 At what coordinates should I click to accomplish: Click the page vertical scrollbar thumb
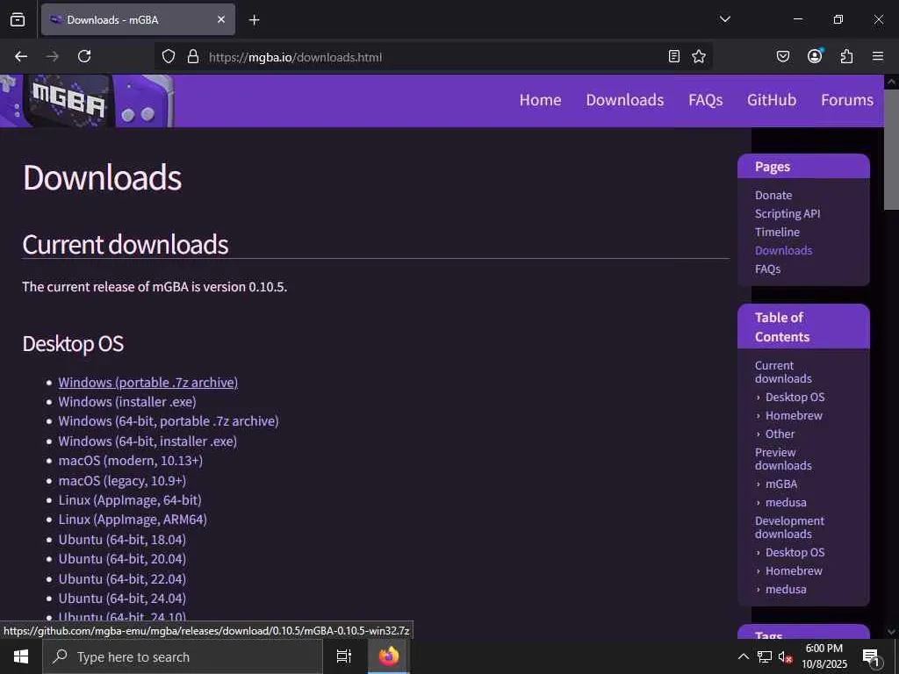(891, 149)
